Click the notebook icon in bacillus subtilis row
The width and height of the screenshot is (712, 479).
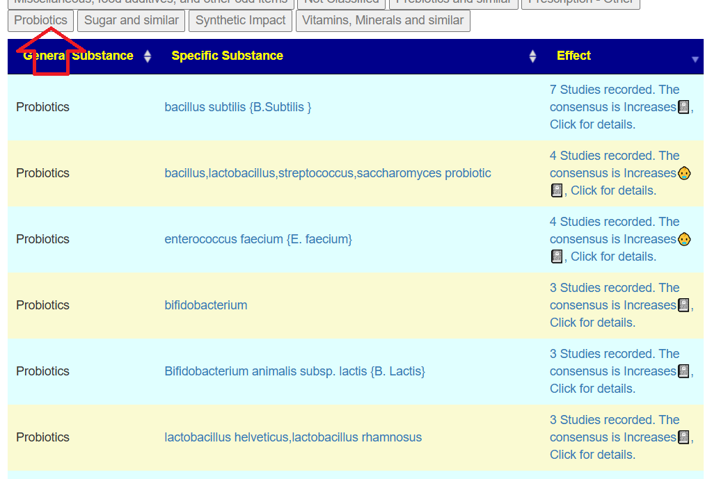(683, 107)
